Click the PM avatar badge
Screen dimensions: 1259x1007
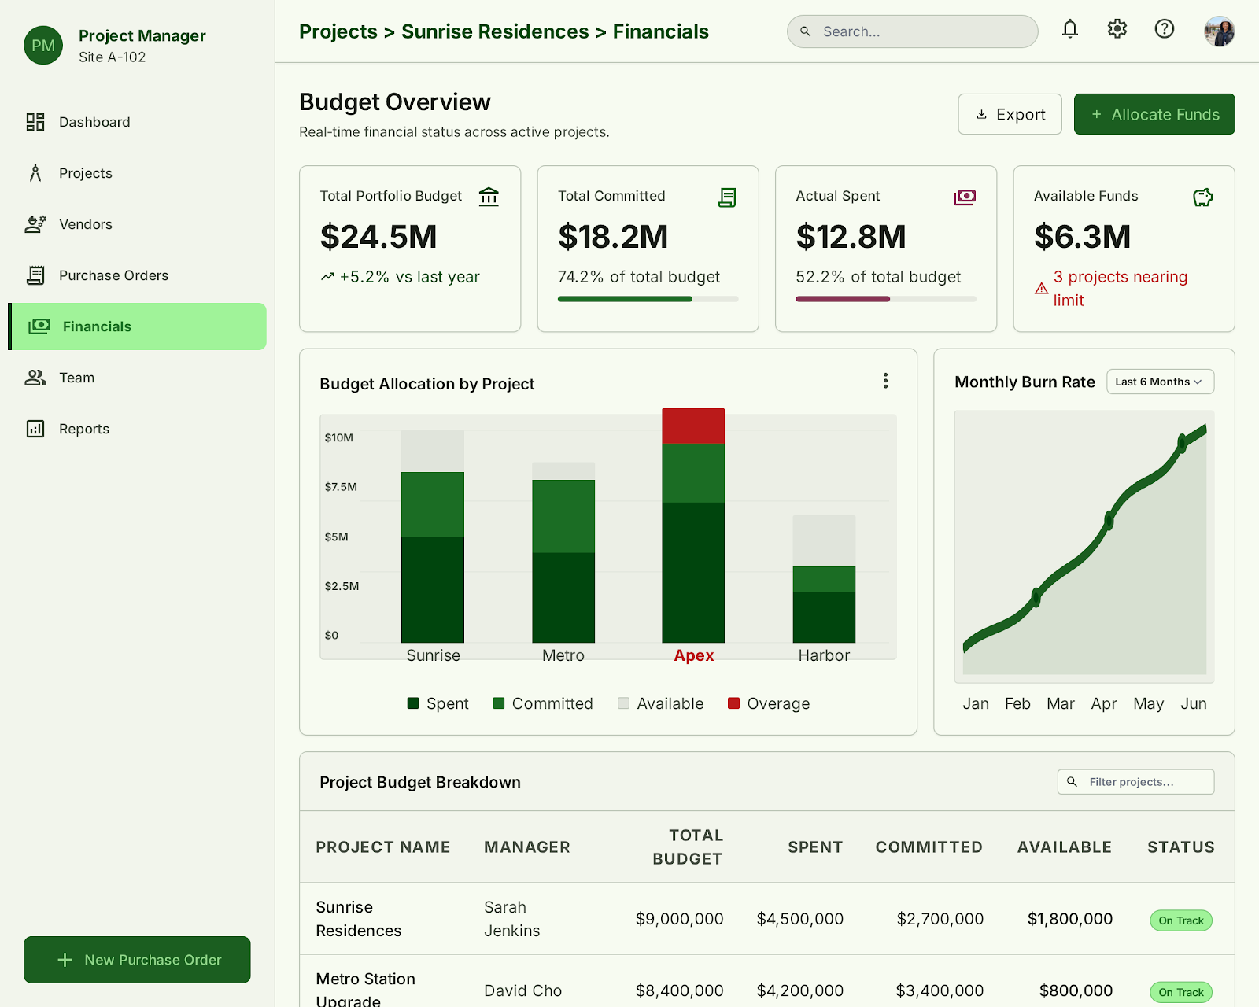point(43,46)
